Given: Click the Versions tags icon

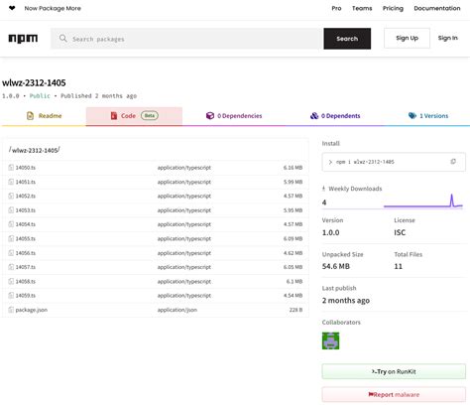Looking at the screenshot, I should 412,116.
